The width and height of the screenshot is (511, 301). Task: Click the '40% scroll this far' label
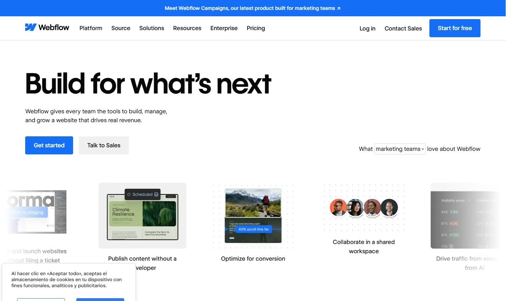point(253,229)
